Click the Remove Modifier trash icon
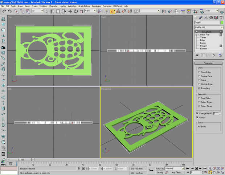 [x=214, y=55]
